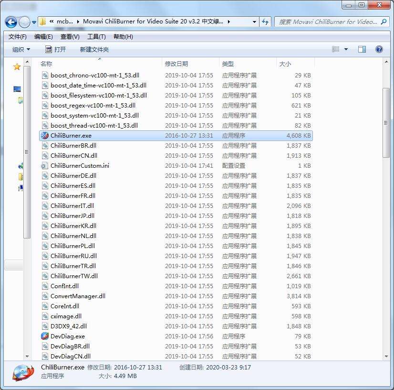Select the ChiliBurnerNL.dll file
This screenshot has height=390, width=394.
73,236
